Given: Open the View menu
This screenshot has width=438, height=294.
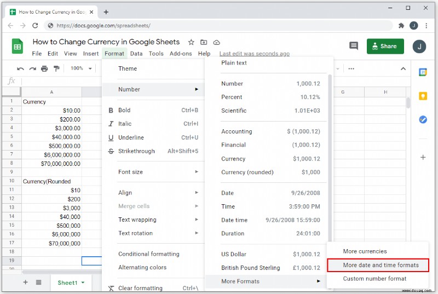Looking at the screenshot, I should (x=71, y=54).
